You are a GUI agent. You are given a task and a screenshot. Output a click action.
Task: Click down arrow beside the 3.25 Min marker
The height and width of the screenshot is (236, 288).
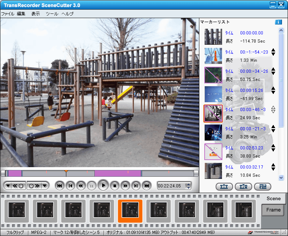pyautogui.click(x=273, y=131)
